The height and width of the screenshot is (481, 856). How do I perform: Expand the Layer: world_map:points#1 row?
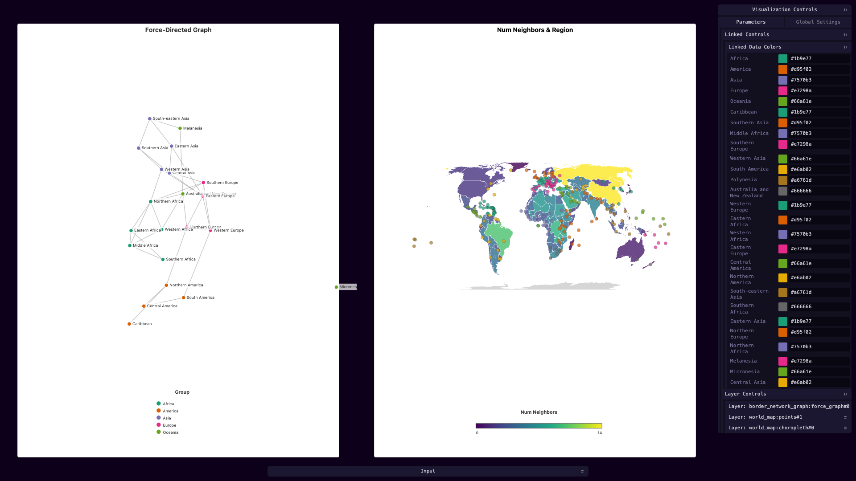(x=787, y=417)
